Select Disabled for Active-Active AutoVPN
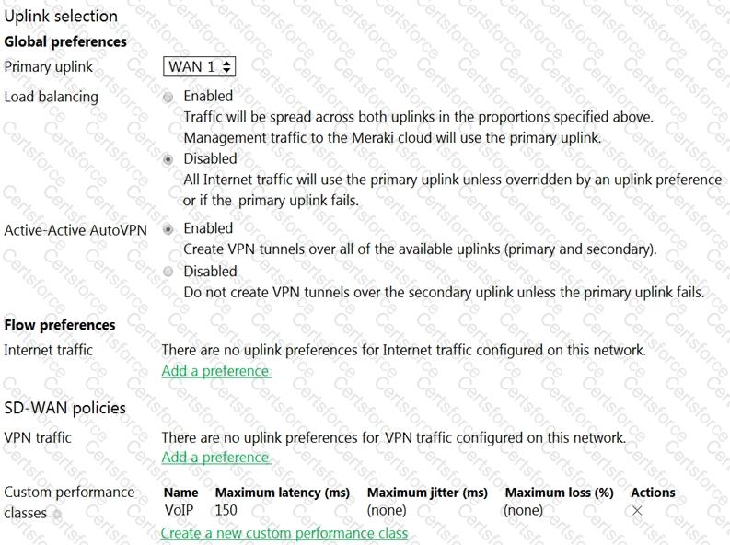730x545 pixels. [168, 272]
